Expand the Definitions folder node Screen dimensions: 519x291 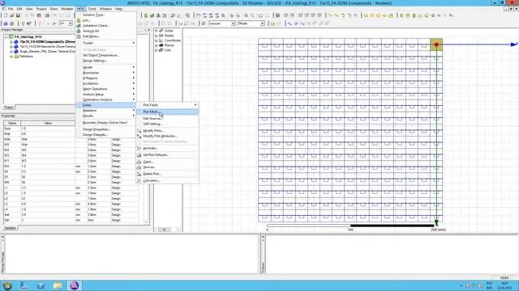(x=11, y=57)
